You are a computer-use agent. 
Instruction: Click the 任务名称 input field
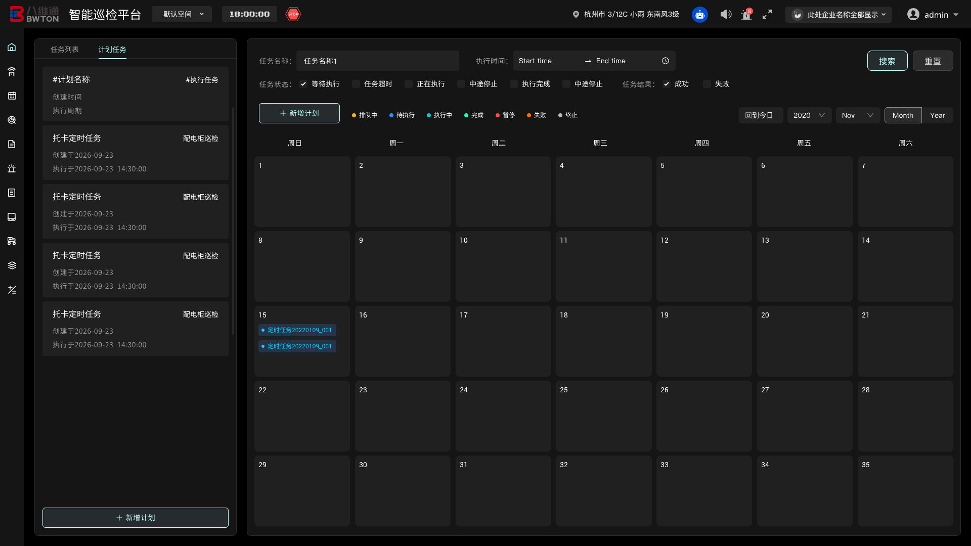(377, 61)
